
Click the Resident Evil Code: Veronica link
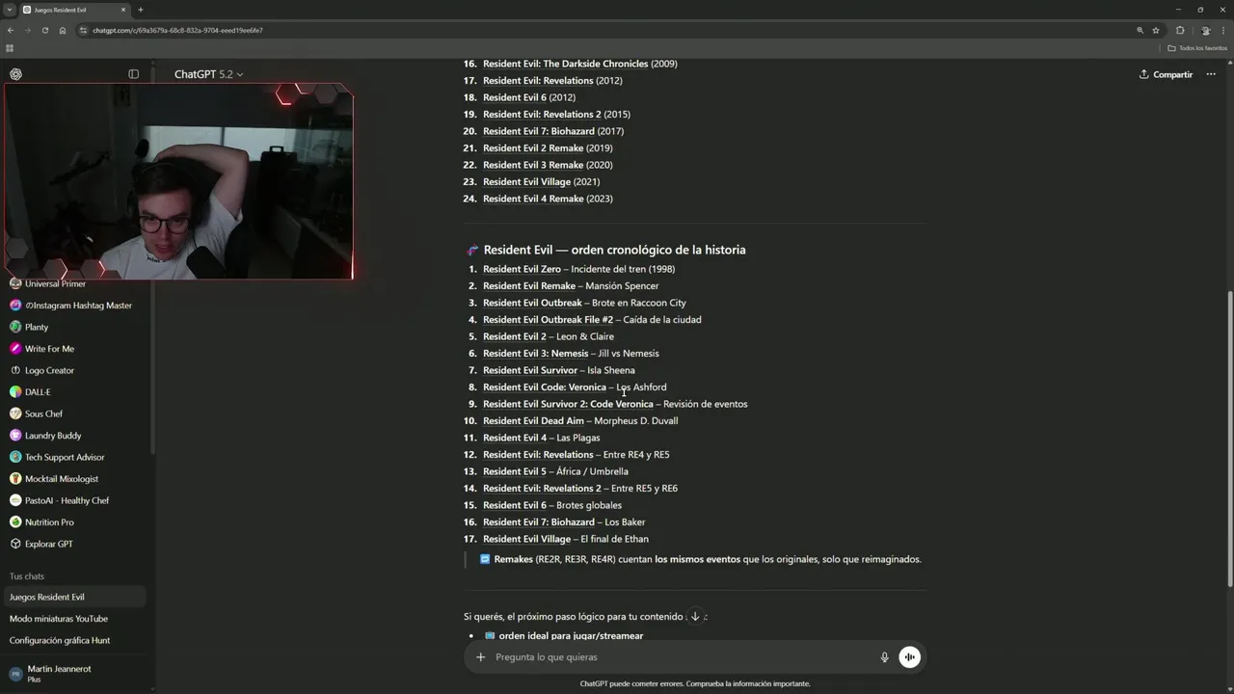point(545,387)
